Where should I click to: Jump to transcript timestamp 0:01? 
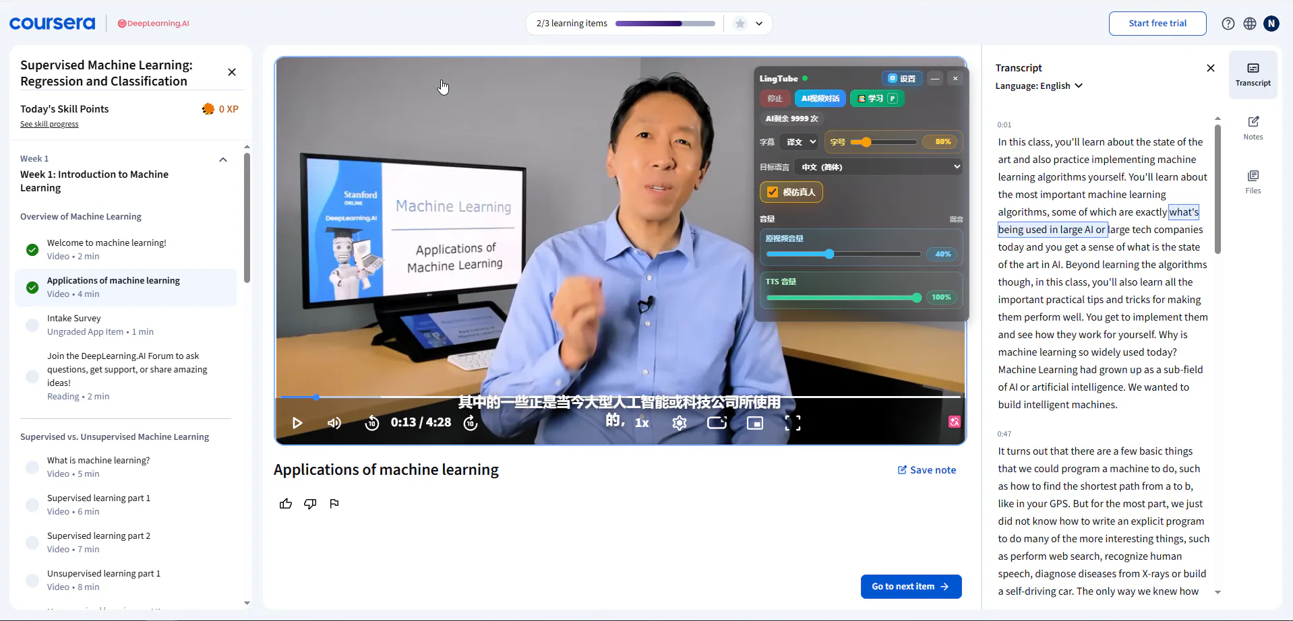(1004, 125)
